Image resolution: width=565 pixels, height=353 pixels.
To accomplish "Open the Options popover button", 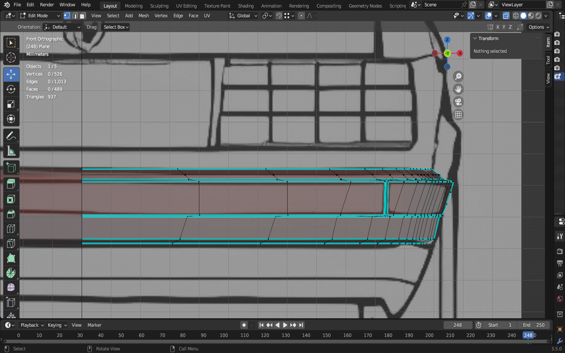I will [x=539, y=27].
